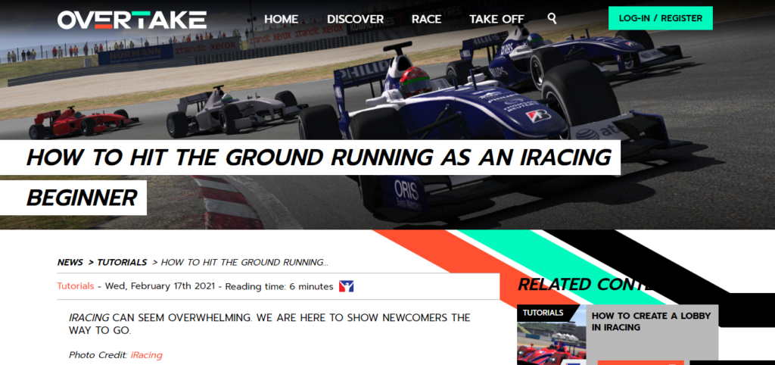Click the 'HOW TO HIT THE GROUND RUNNING...' breadcrumb text
775x365 pixels.
pyautogui.click(x=244, y=262)
